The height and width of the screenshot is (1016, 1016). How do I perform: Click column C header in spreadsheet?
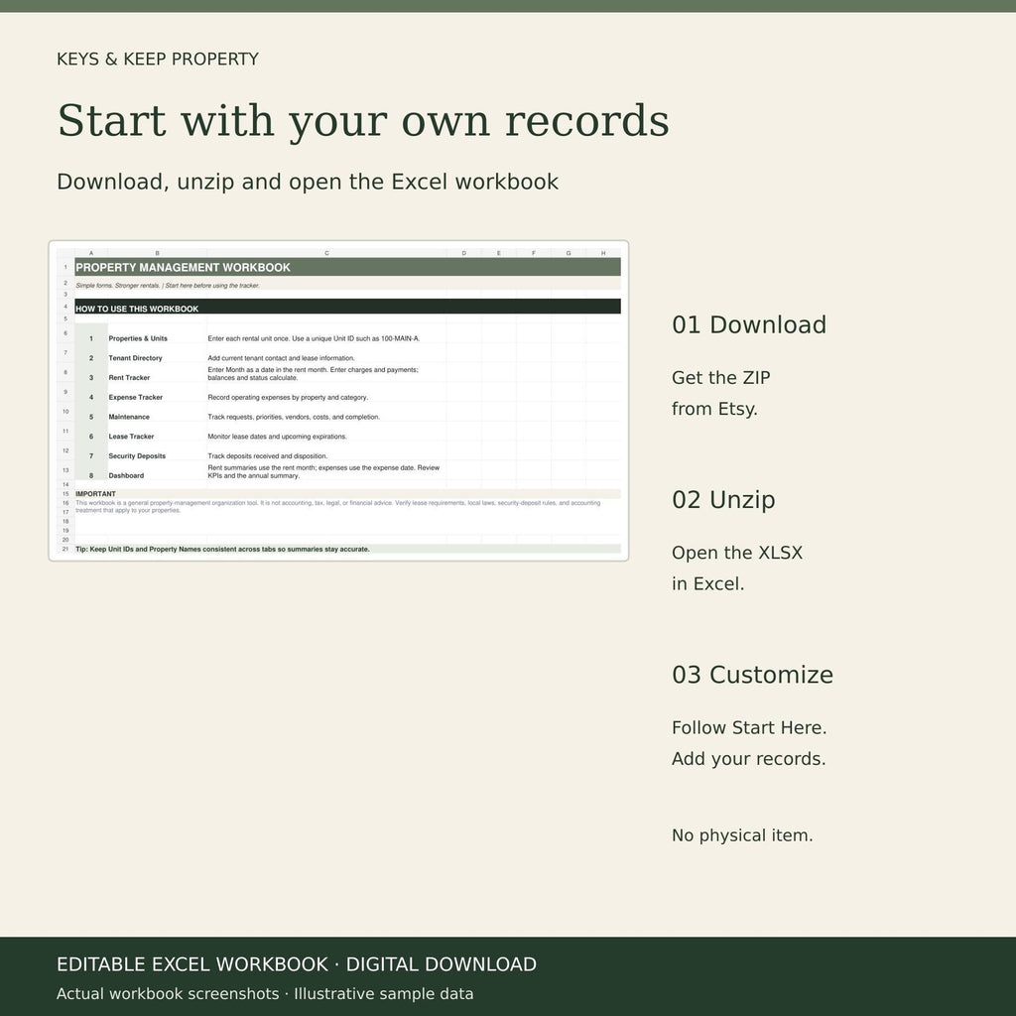[326, 253]
